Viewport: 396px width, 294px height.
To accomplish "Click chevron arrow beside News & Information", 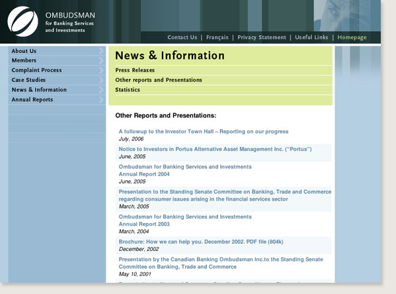I will (x=100, y=90).
